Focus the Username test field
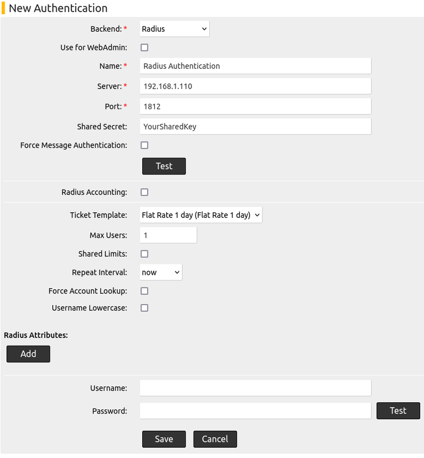The height and width of the screenshot is (458, 424). point(255,388)
